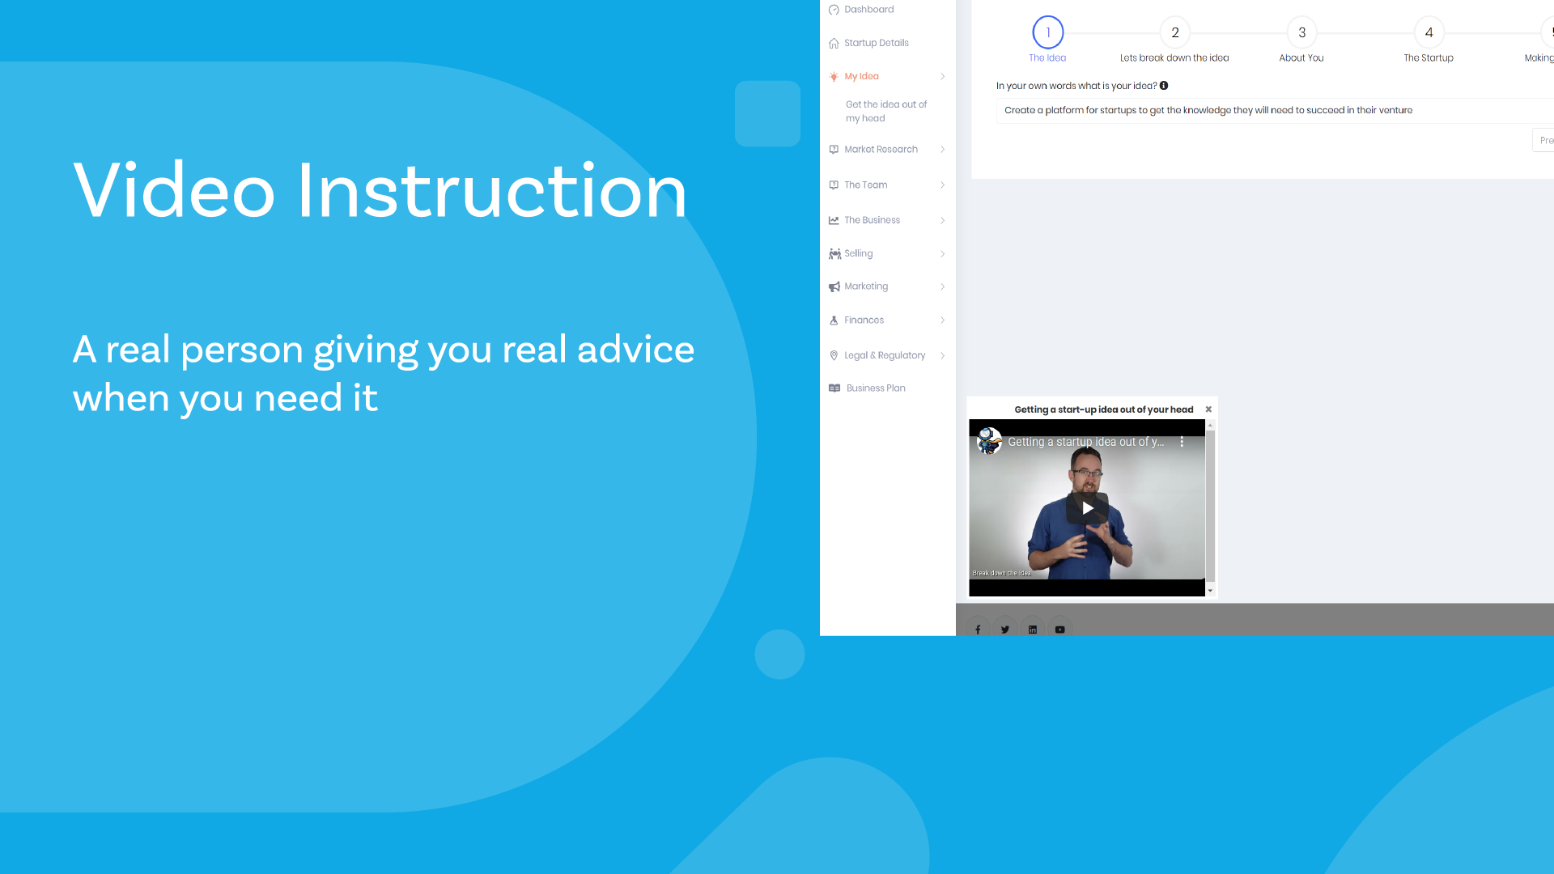
Task: Click inside the idea description field
Action: 1275,111
